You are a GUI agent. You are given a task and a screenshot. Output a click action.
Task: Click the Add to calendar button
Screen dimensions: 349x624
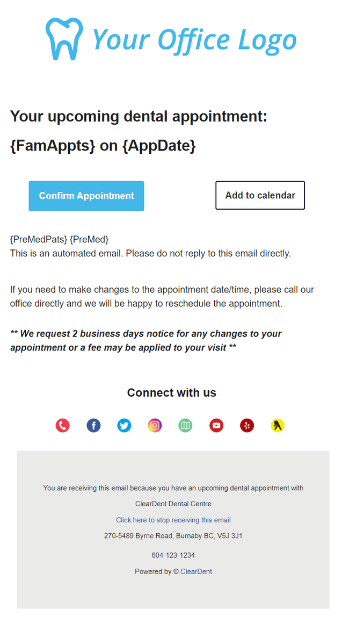[x=260, y=196]
